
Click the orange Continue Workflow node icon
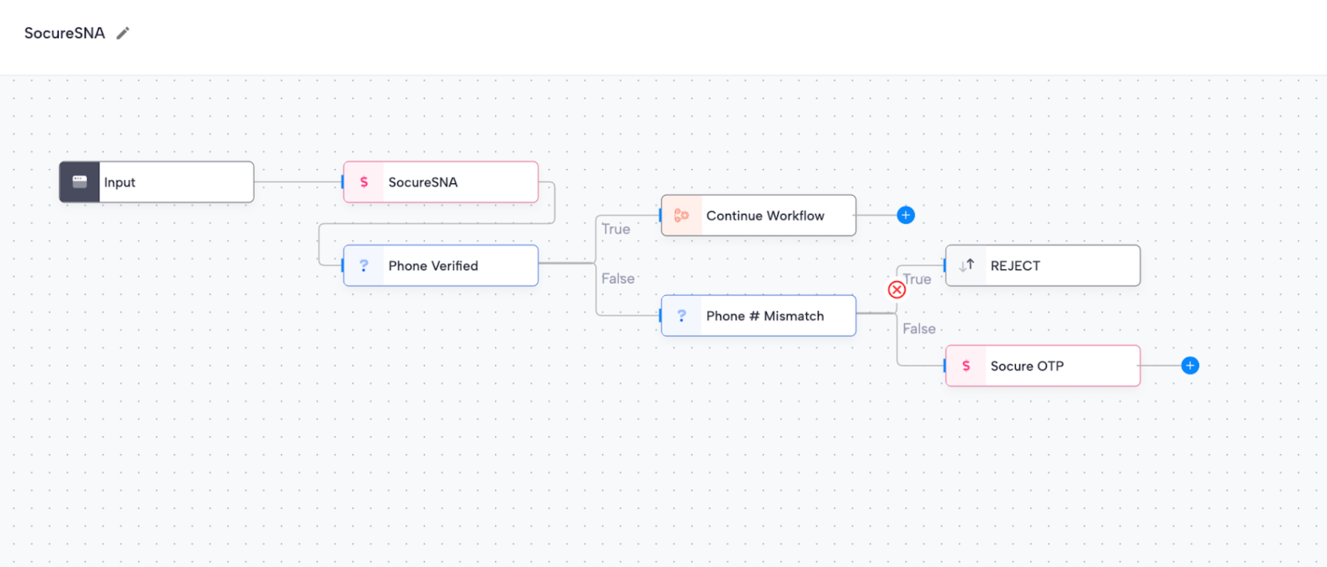[x=681, y=215]
